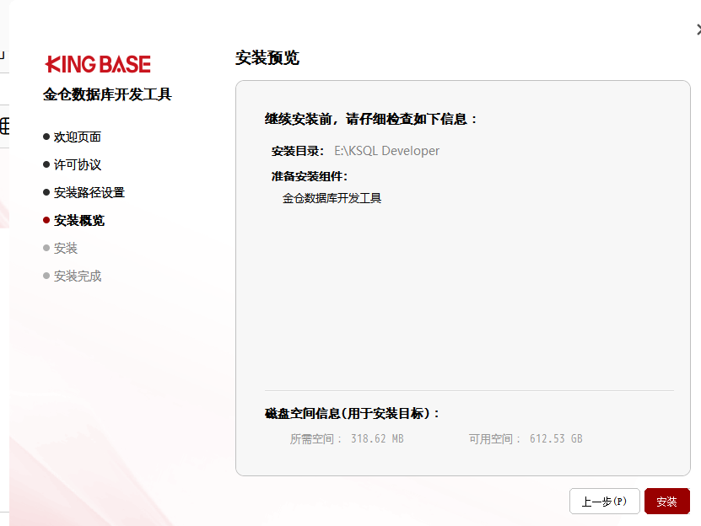Click the 安装完成 step label
Viewport: 701px width, 526px height.
[x=77, y=276]
